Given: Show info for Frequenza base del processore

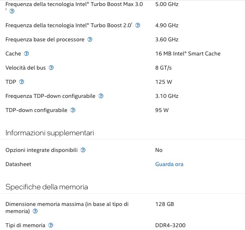Looking at the screenshot, I should [x=90, y=40].
